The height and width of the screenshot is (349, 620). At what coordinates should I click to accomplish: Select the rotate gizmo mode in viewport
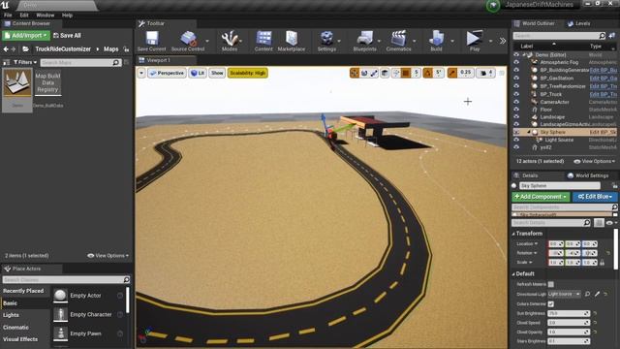364,73
